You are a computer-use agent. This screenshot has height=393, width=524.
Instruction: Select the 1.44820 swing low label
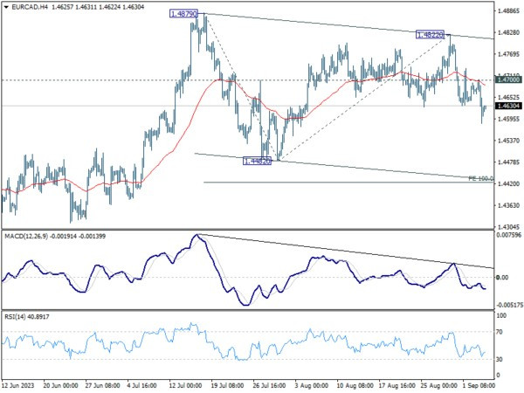coord(257,162)
